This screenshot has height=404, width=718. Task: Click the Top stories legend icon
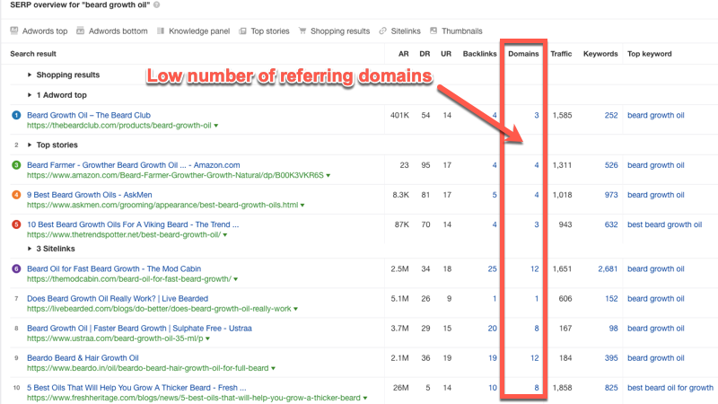[x=243, y=31]
